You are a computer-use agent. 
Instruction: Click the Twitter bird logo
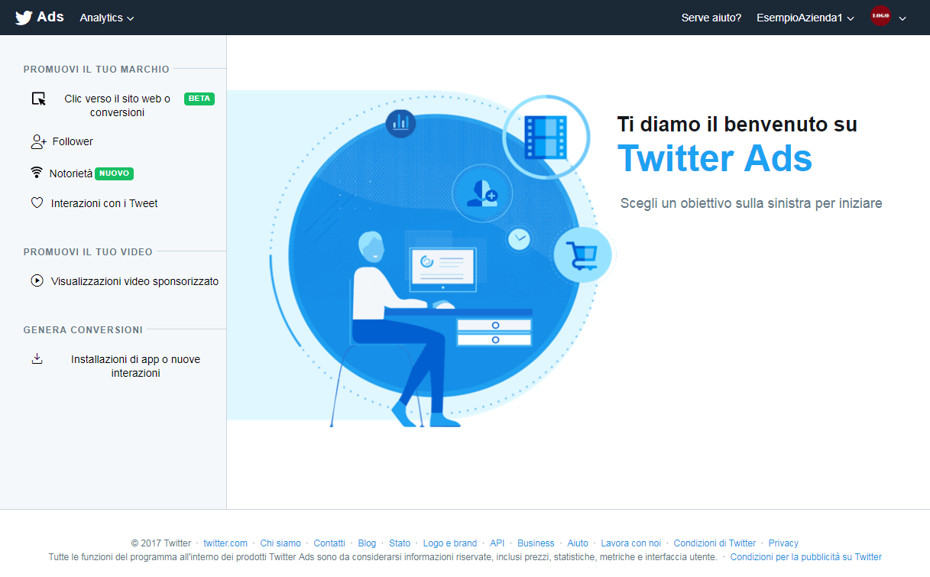24,18
